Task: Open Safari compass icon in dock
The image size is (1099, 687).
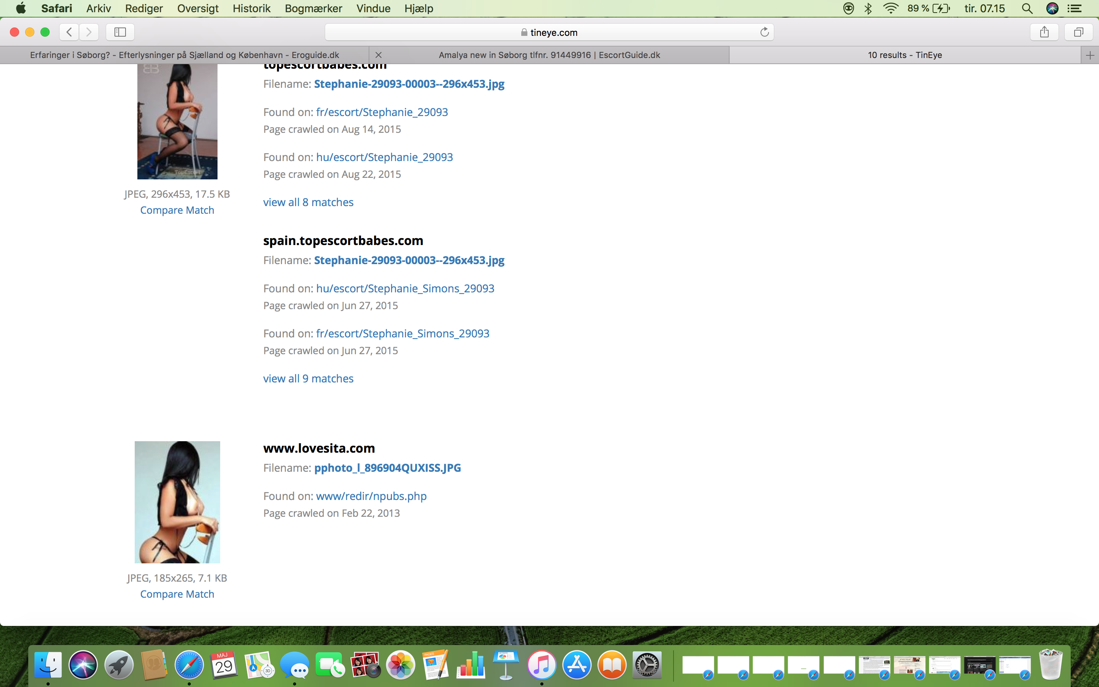Action: (x=189, y=665)
